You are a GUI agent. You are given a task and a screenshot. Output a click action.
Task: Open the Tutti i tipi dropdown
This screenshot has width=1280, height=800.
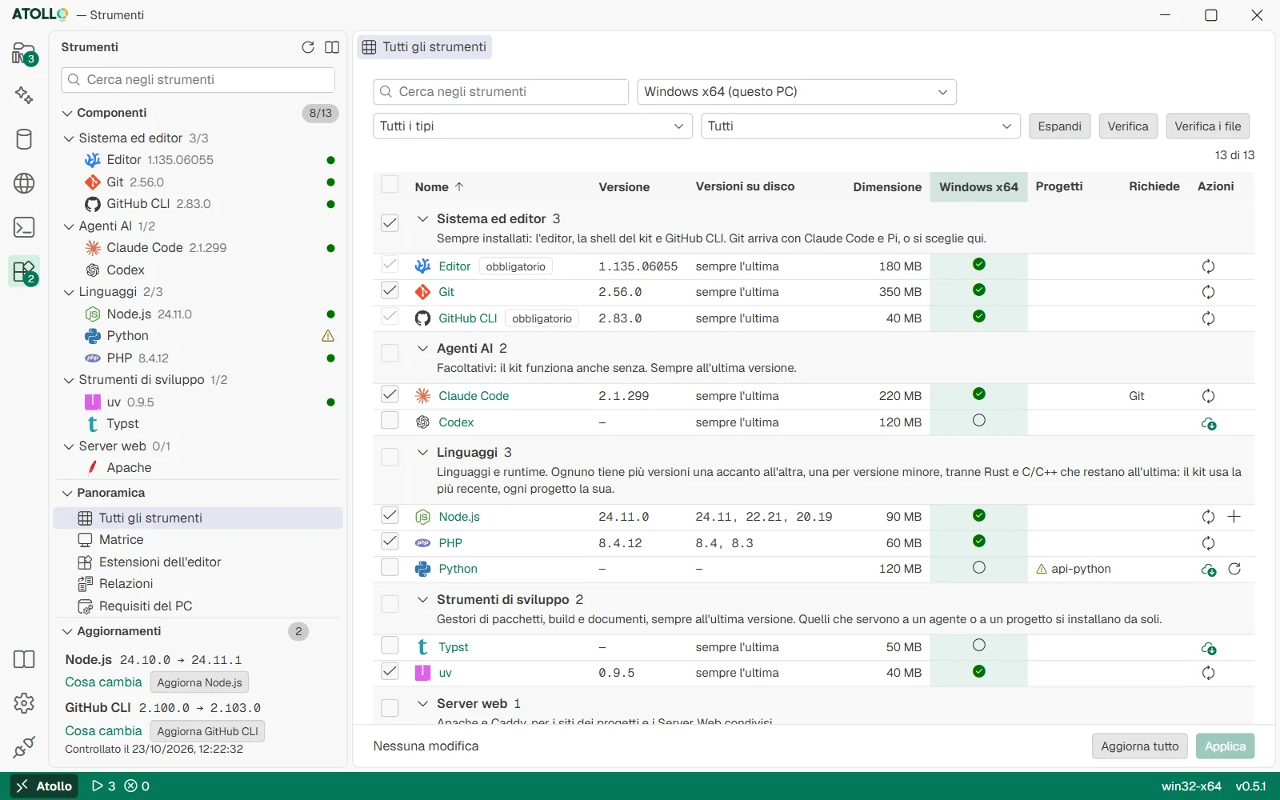point(532,126)
